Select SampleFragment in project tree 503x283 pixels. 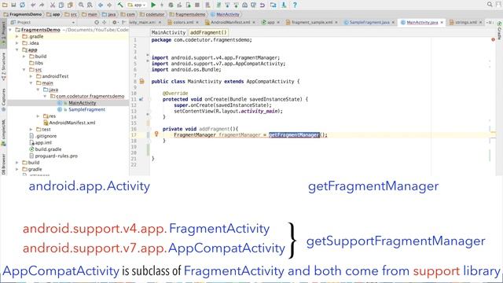(x=87, y=109)
